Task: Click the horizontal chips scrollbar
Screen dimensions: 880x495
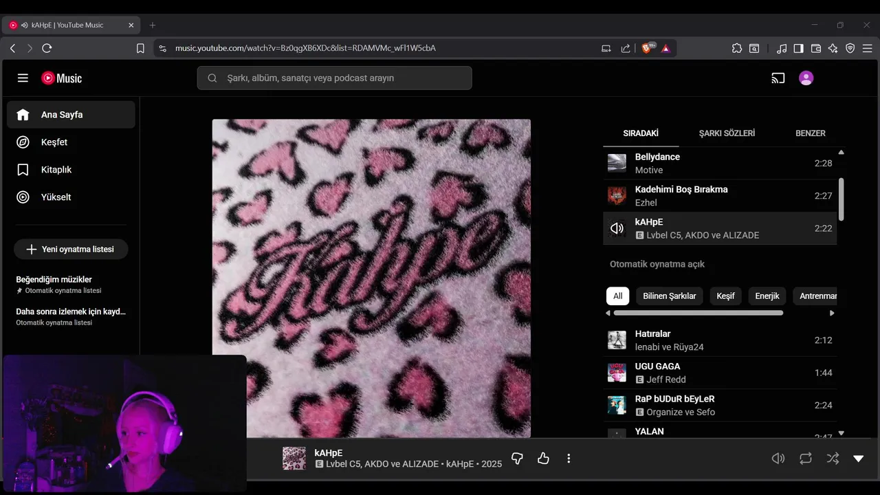Action: tap(698, 313)
